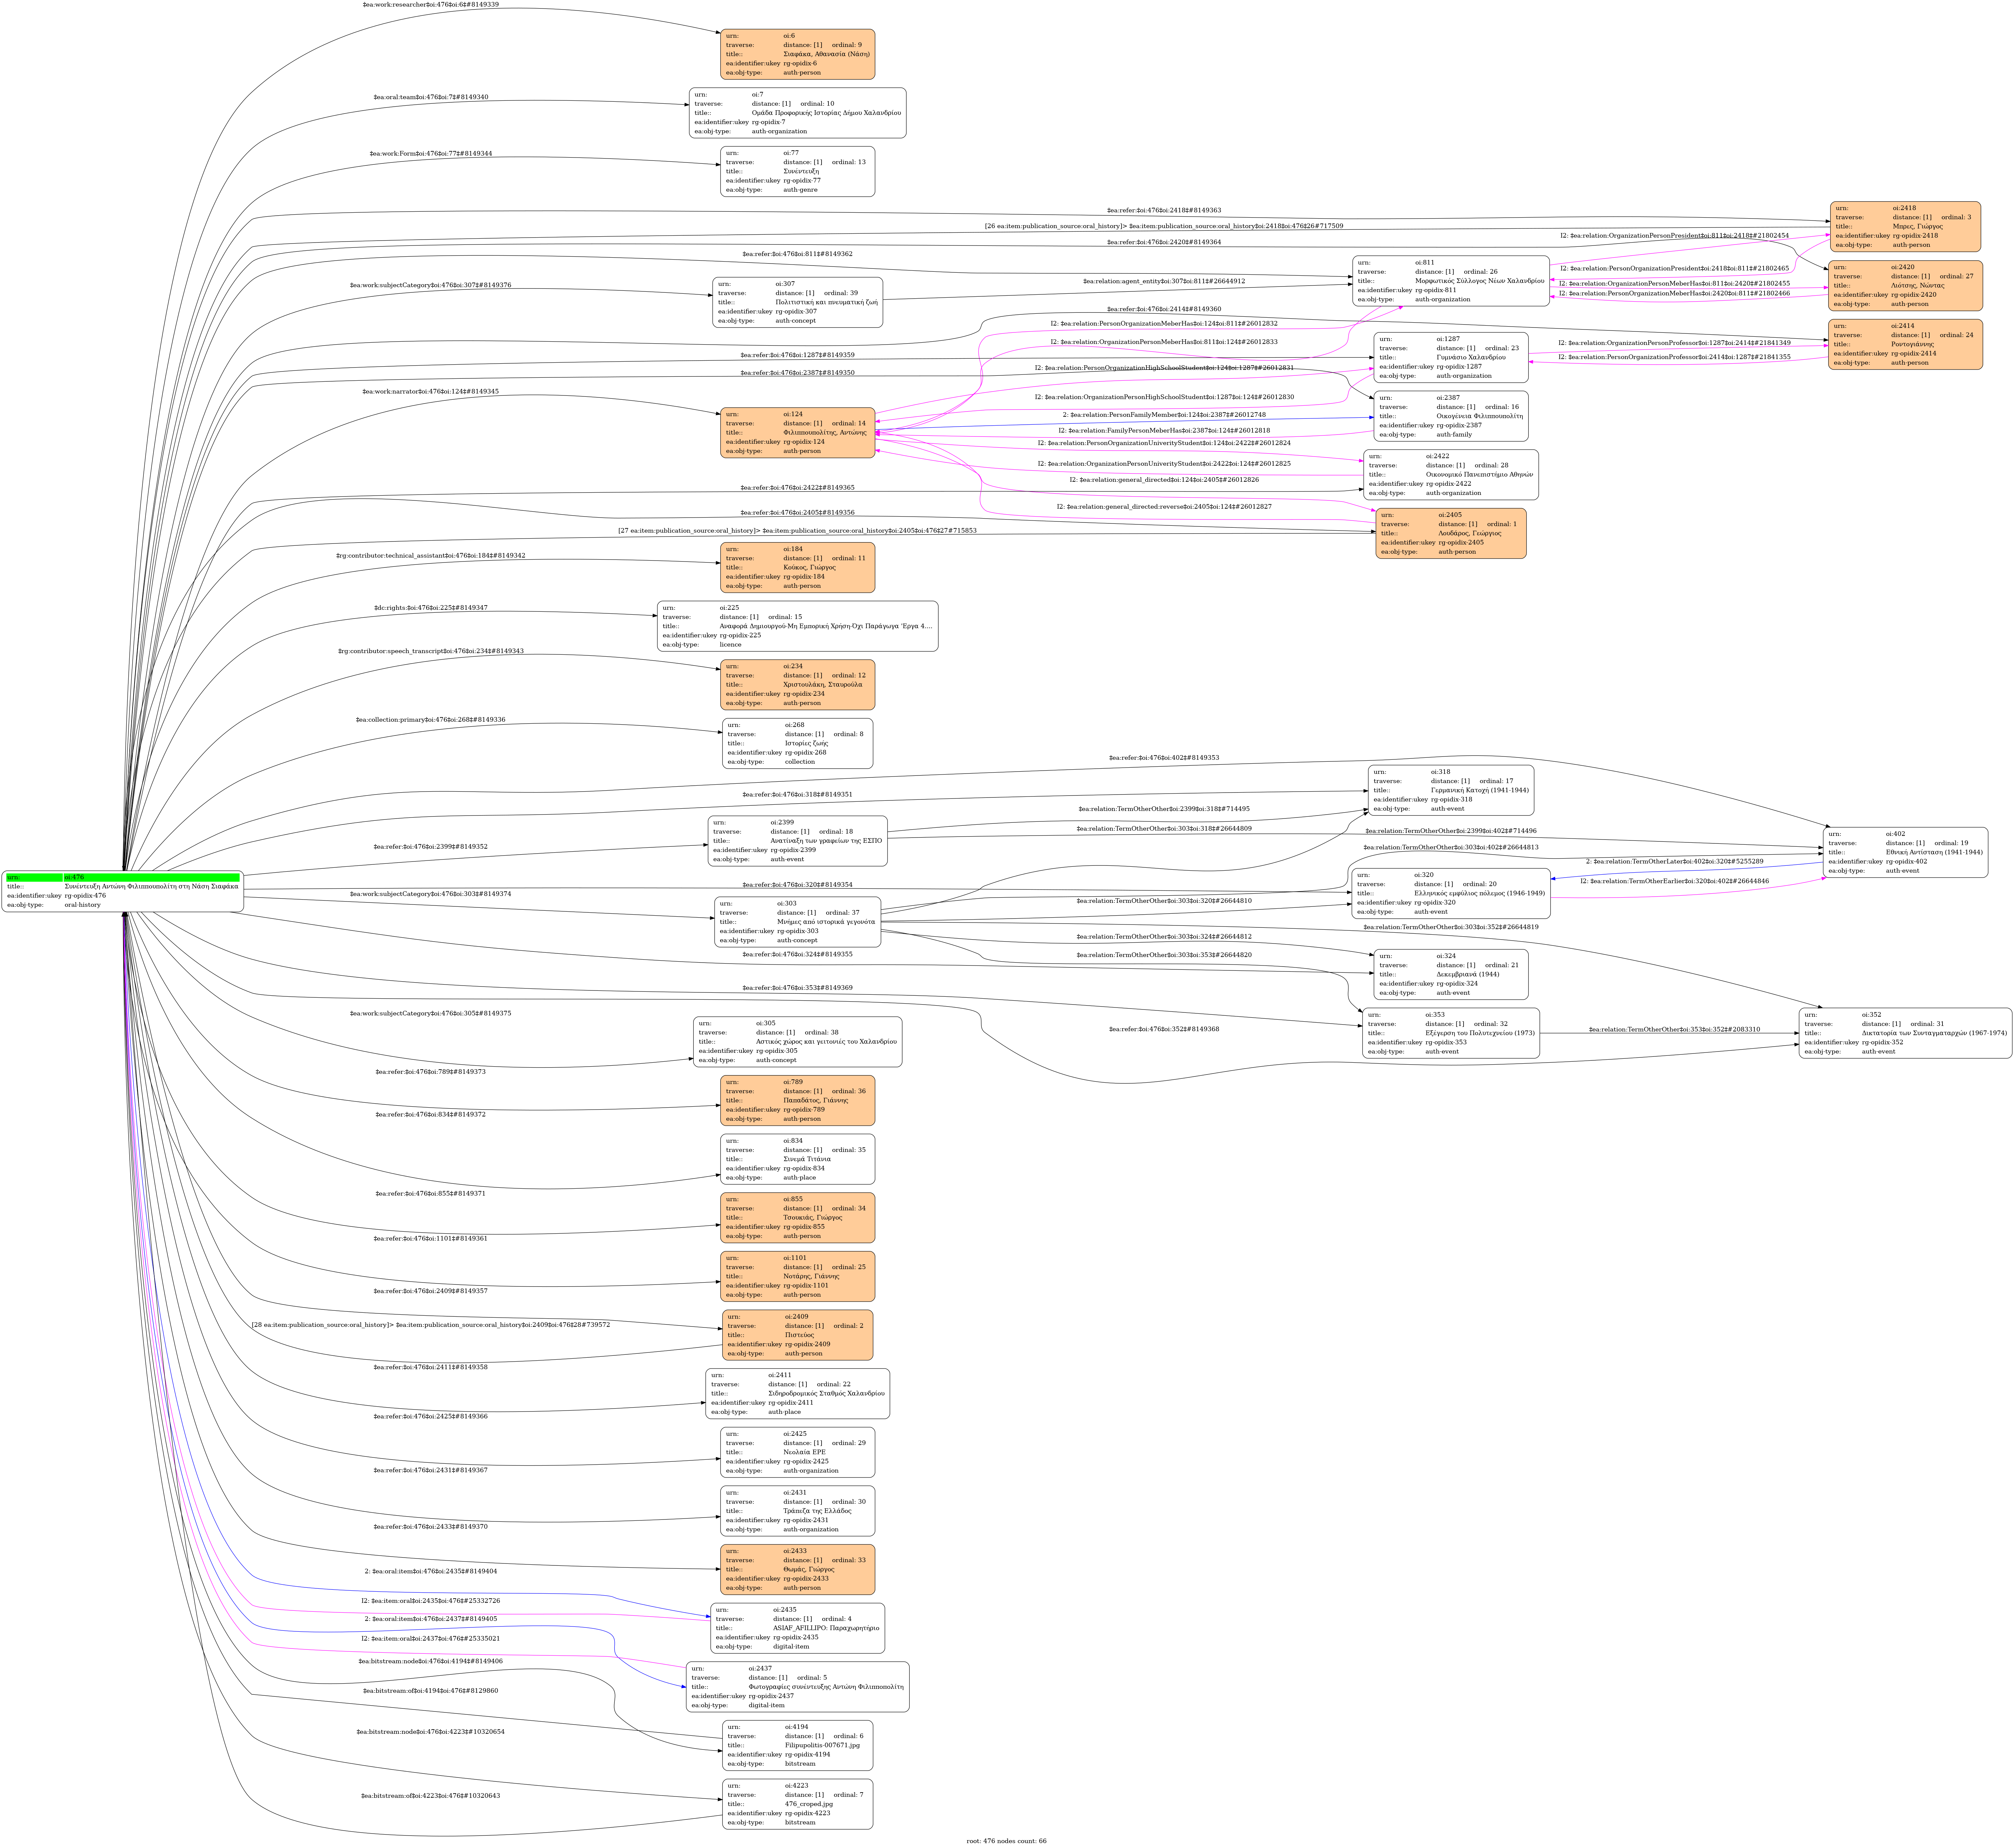Select orange node oi:2420 Λιότσης, Νώντας
This screenshot has width=2014, height=1848.
(1905, 286)
